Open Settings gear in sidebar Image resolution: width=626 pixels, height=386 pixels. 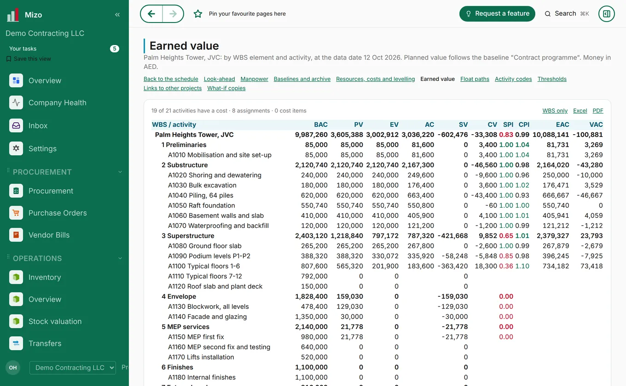16,148
